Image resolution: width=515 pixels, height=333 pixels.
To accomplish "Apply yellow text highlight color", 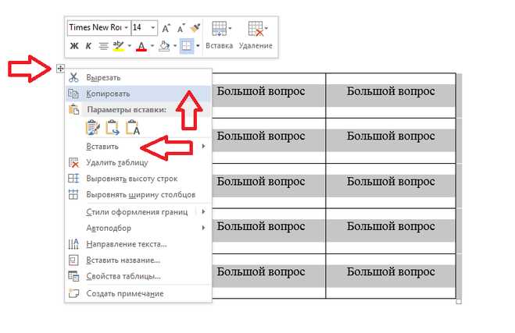I will tap(118, 46).
